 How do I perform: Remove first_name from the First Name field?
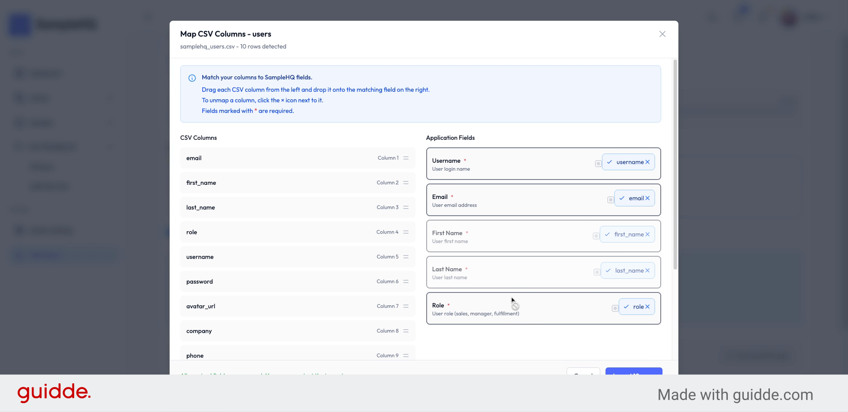647,234
